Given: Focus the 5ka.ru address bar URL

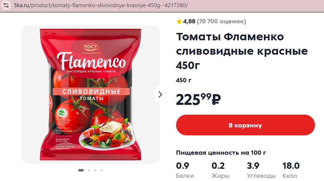Looking at the screenshot, I should coord(101,5).
